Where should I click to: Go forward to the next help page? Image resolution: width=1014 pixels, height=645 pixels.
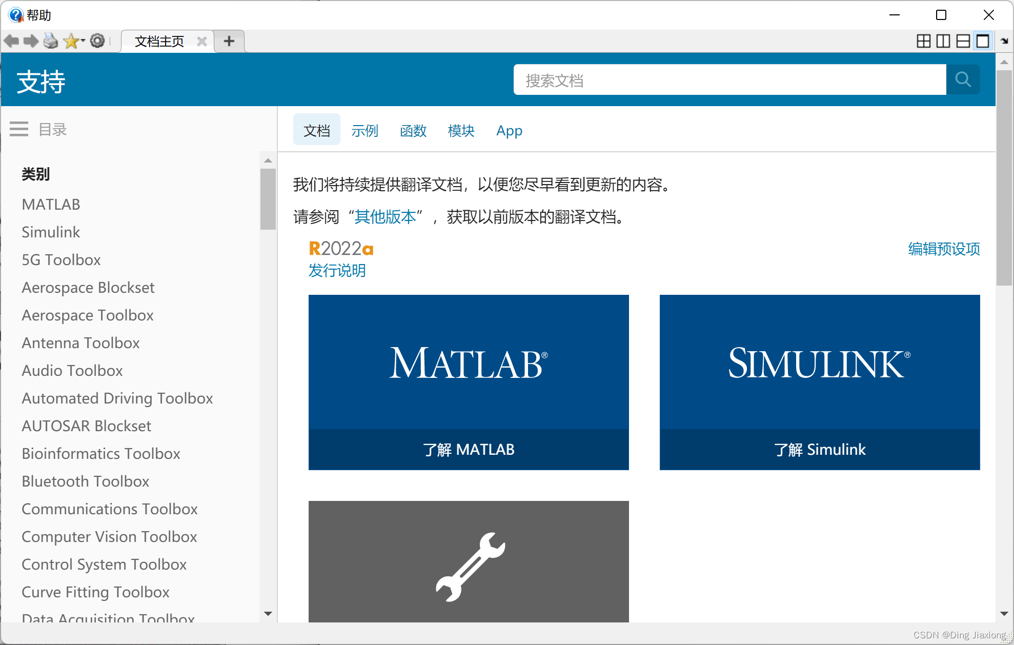(31, 41)
